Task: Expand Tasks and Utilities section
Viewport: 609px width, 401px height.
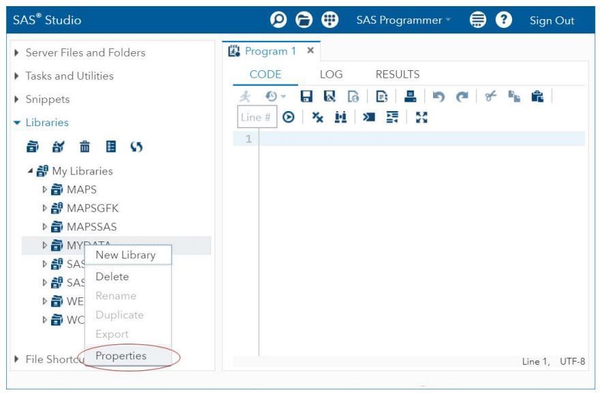Action: (x=16, y=76)
